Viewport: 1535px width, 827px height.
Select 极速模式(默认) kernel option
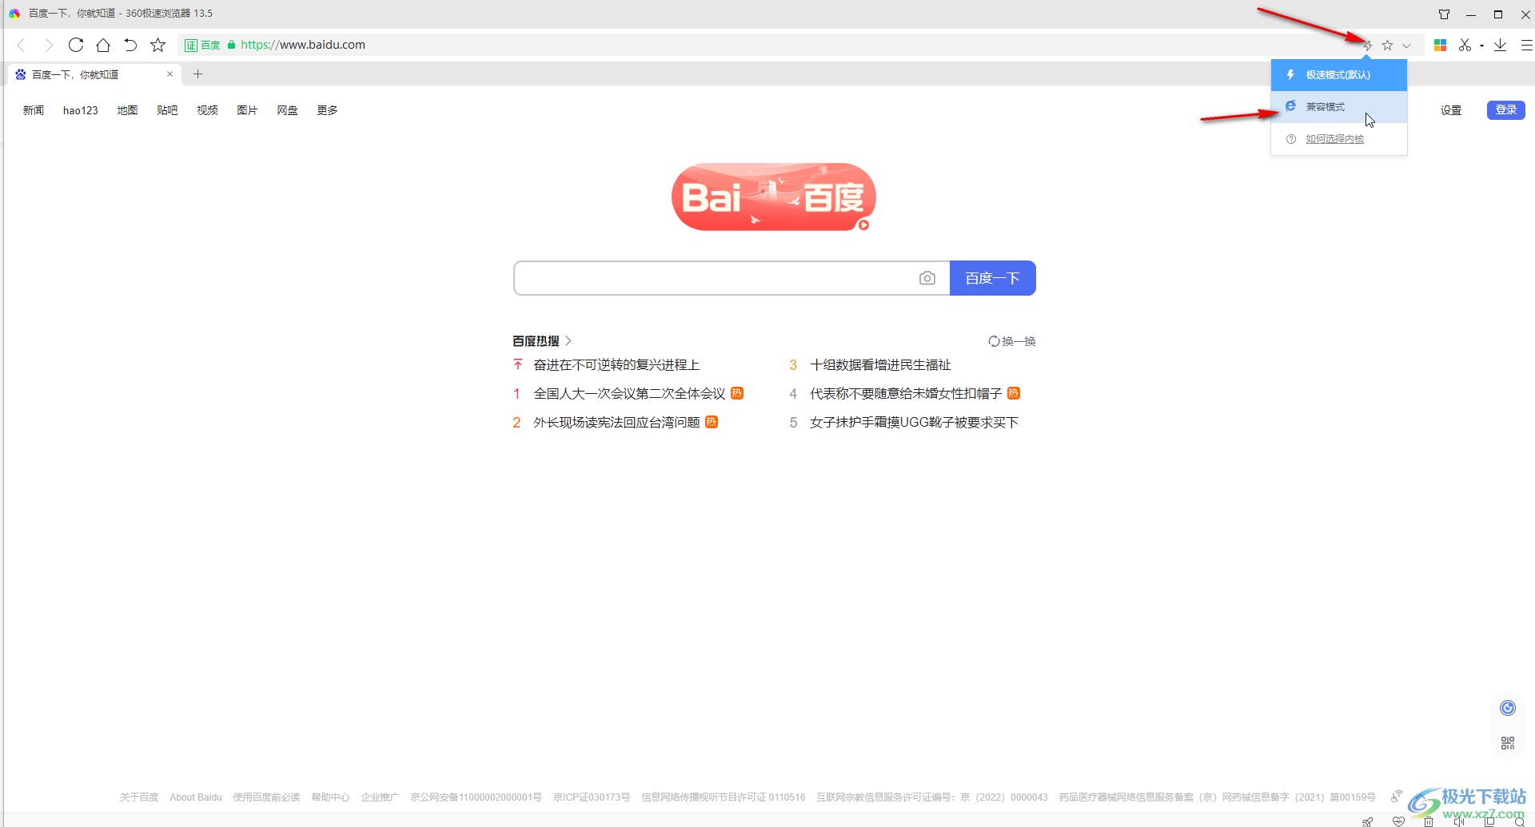click(1339, 75)
